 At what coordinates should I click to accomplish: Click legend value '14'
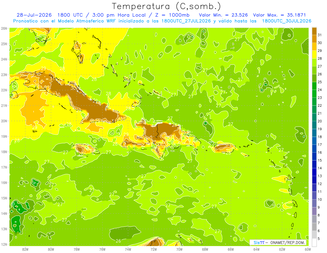pyautogui.click(x=320, y=168)
